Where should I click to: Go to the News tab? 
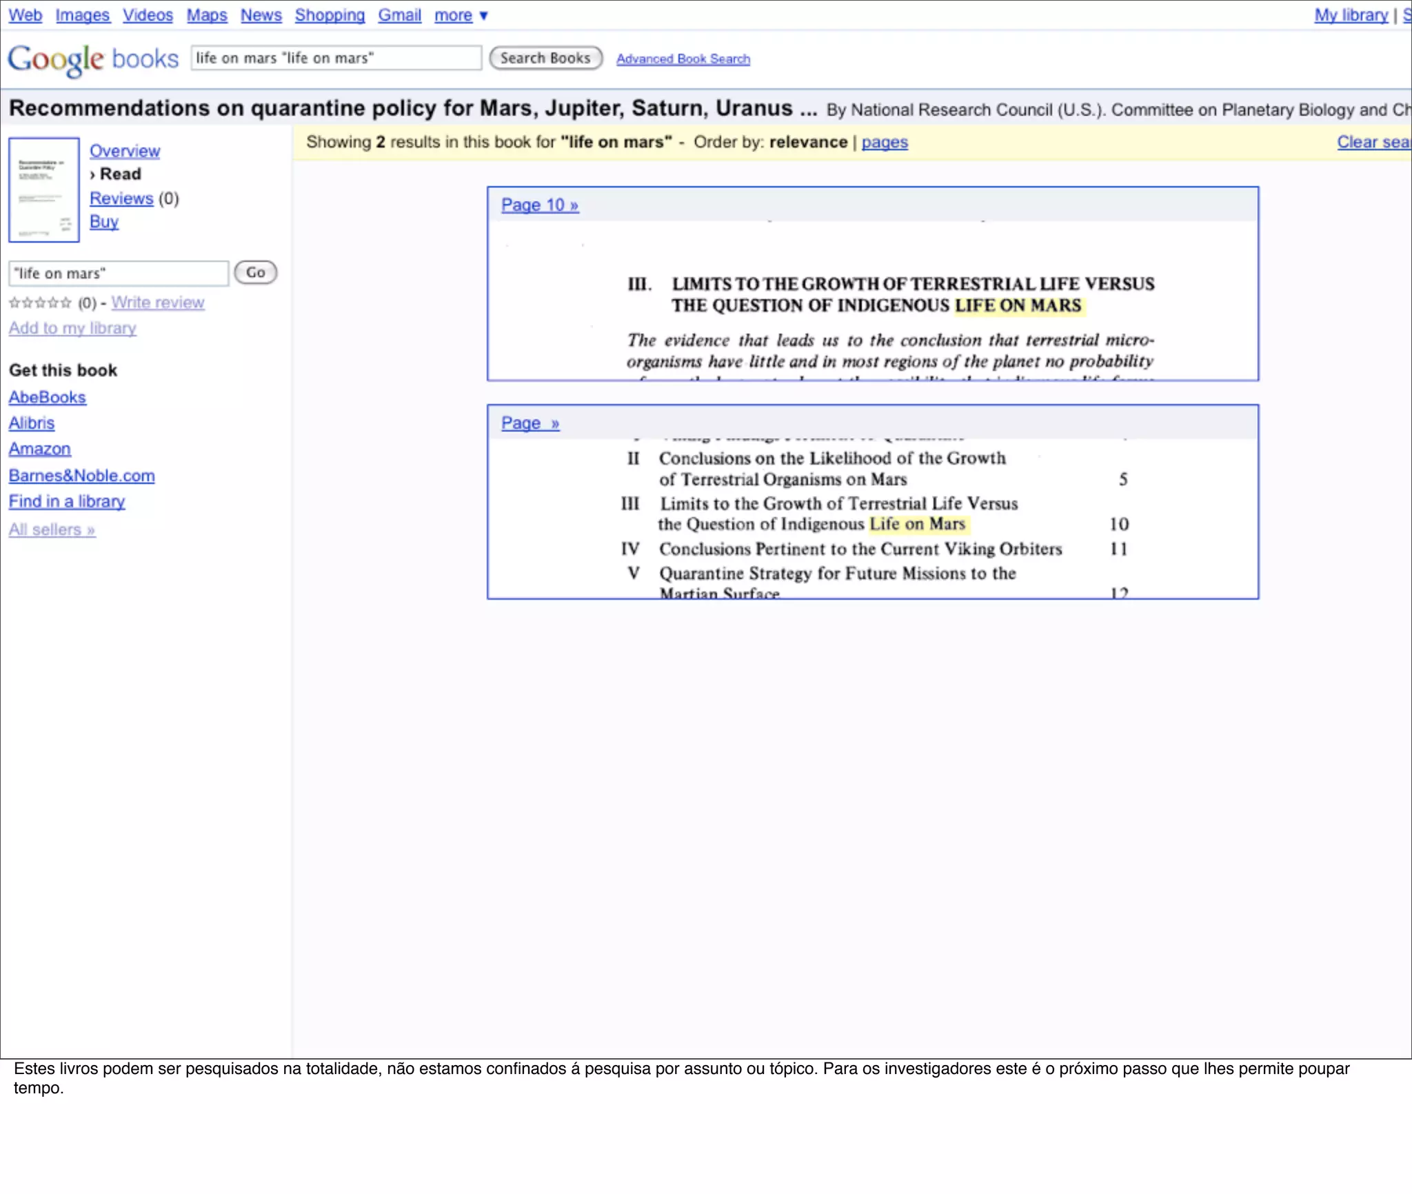(261, 15)
